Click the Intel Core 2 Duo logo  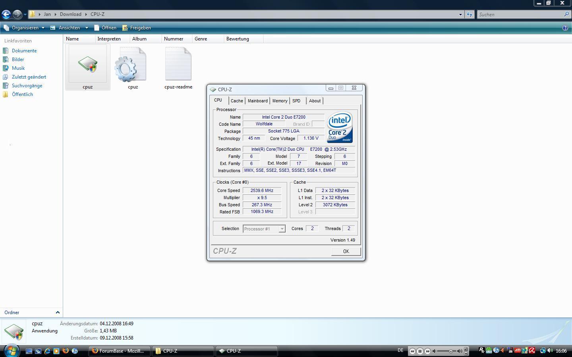click(340, 127)
